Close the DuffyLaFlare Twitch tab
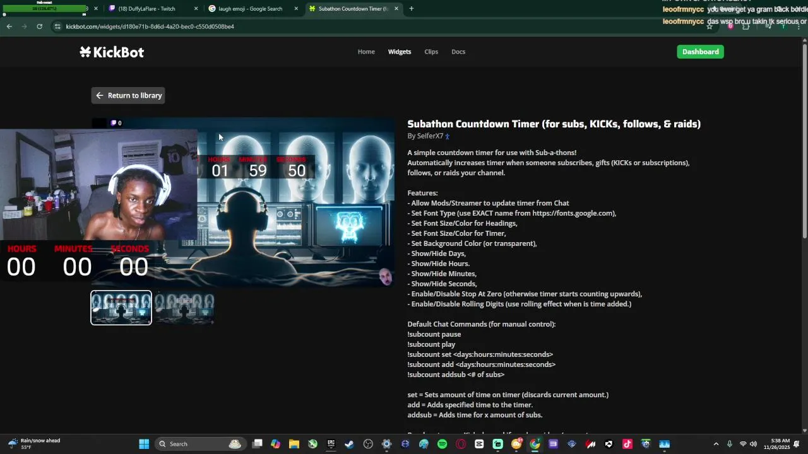Screen dimensions: 808x454 [196, 9]
